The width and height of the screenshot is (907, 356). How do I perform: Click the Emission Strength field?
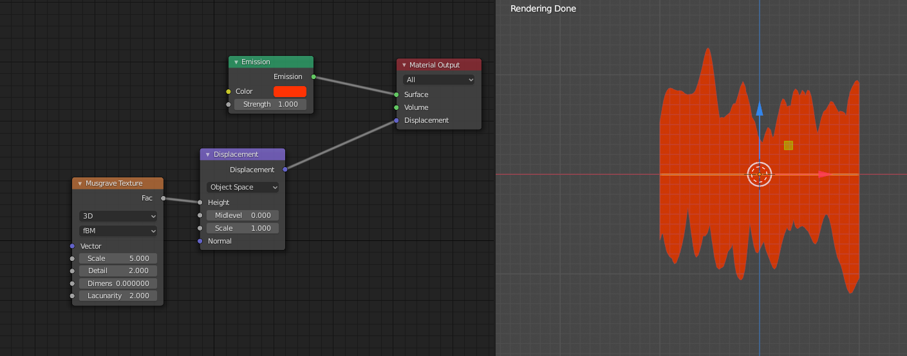[x=270, y=104]
